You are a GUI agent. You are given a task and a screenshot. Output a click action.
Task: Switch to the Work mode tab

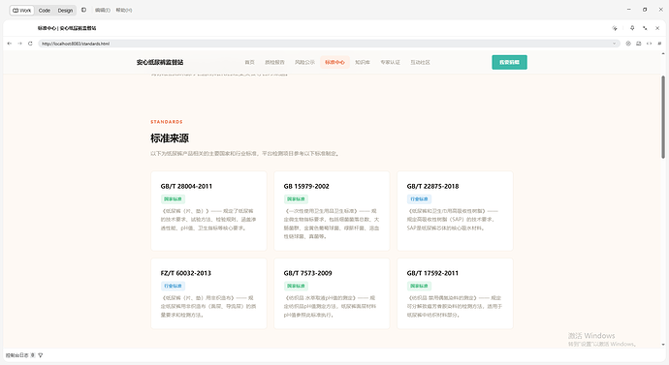tap(21, 11)
